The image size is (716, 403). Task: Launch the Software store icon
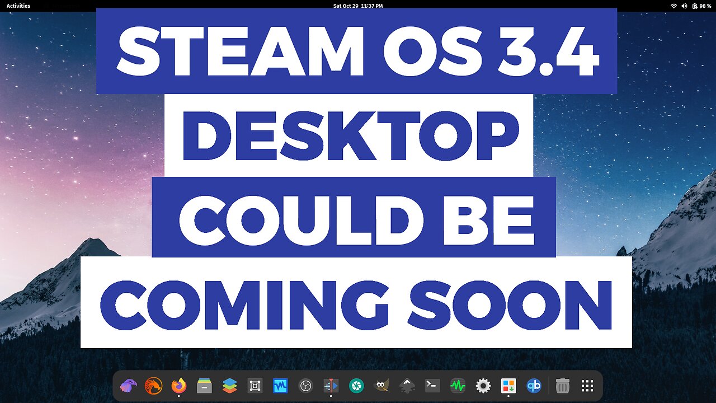tap(508, 386)
